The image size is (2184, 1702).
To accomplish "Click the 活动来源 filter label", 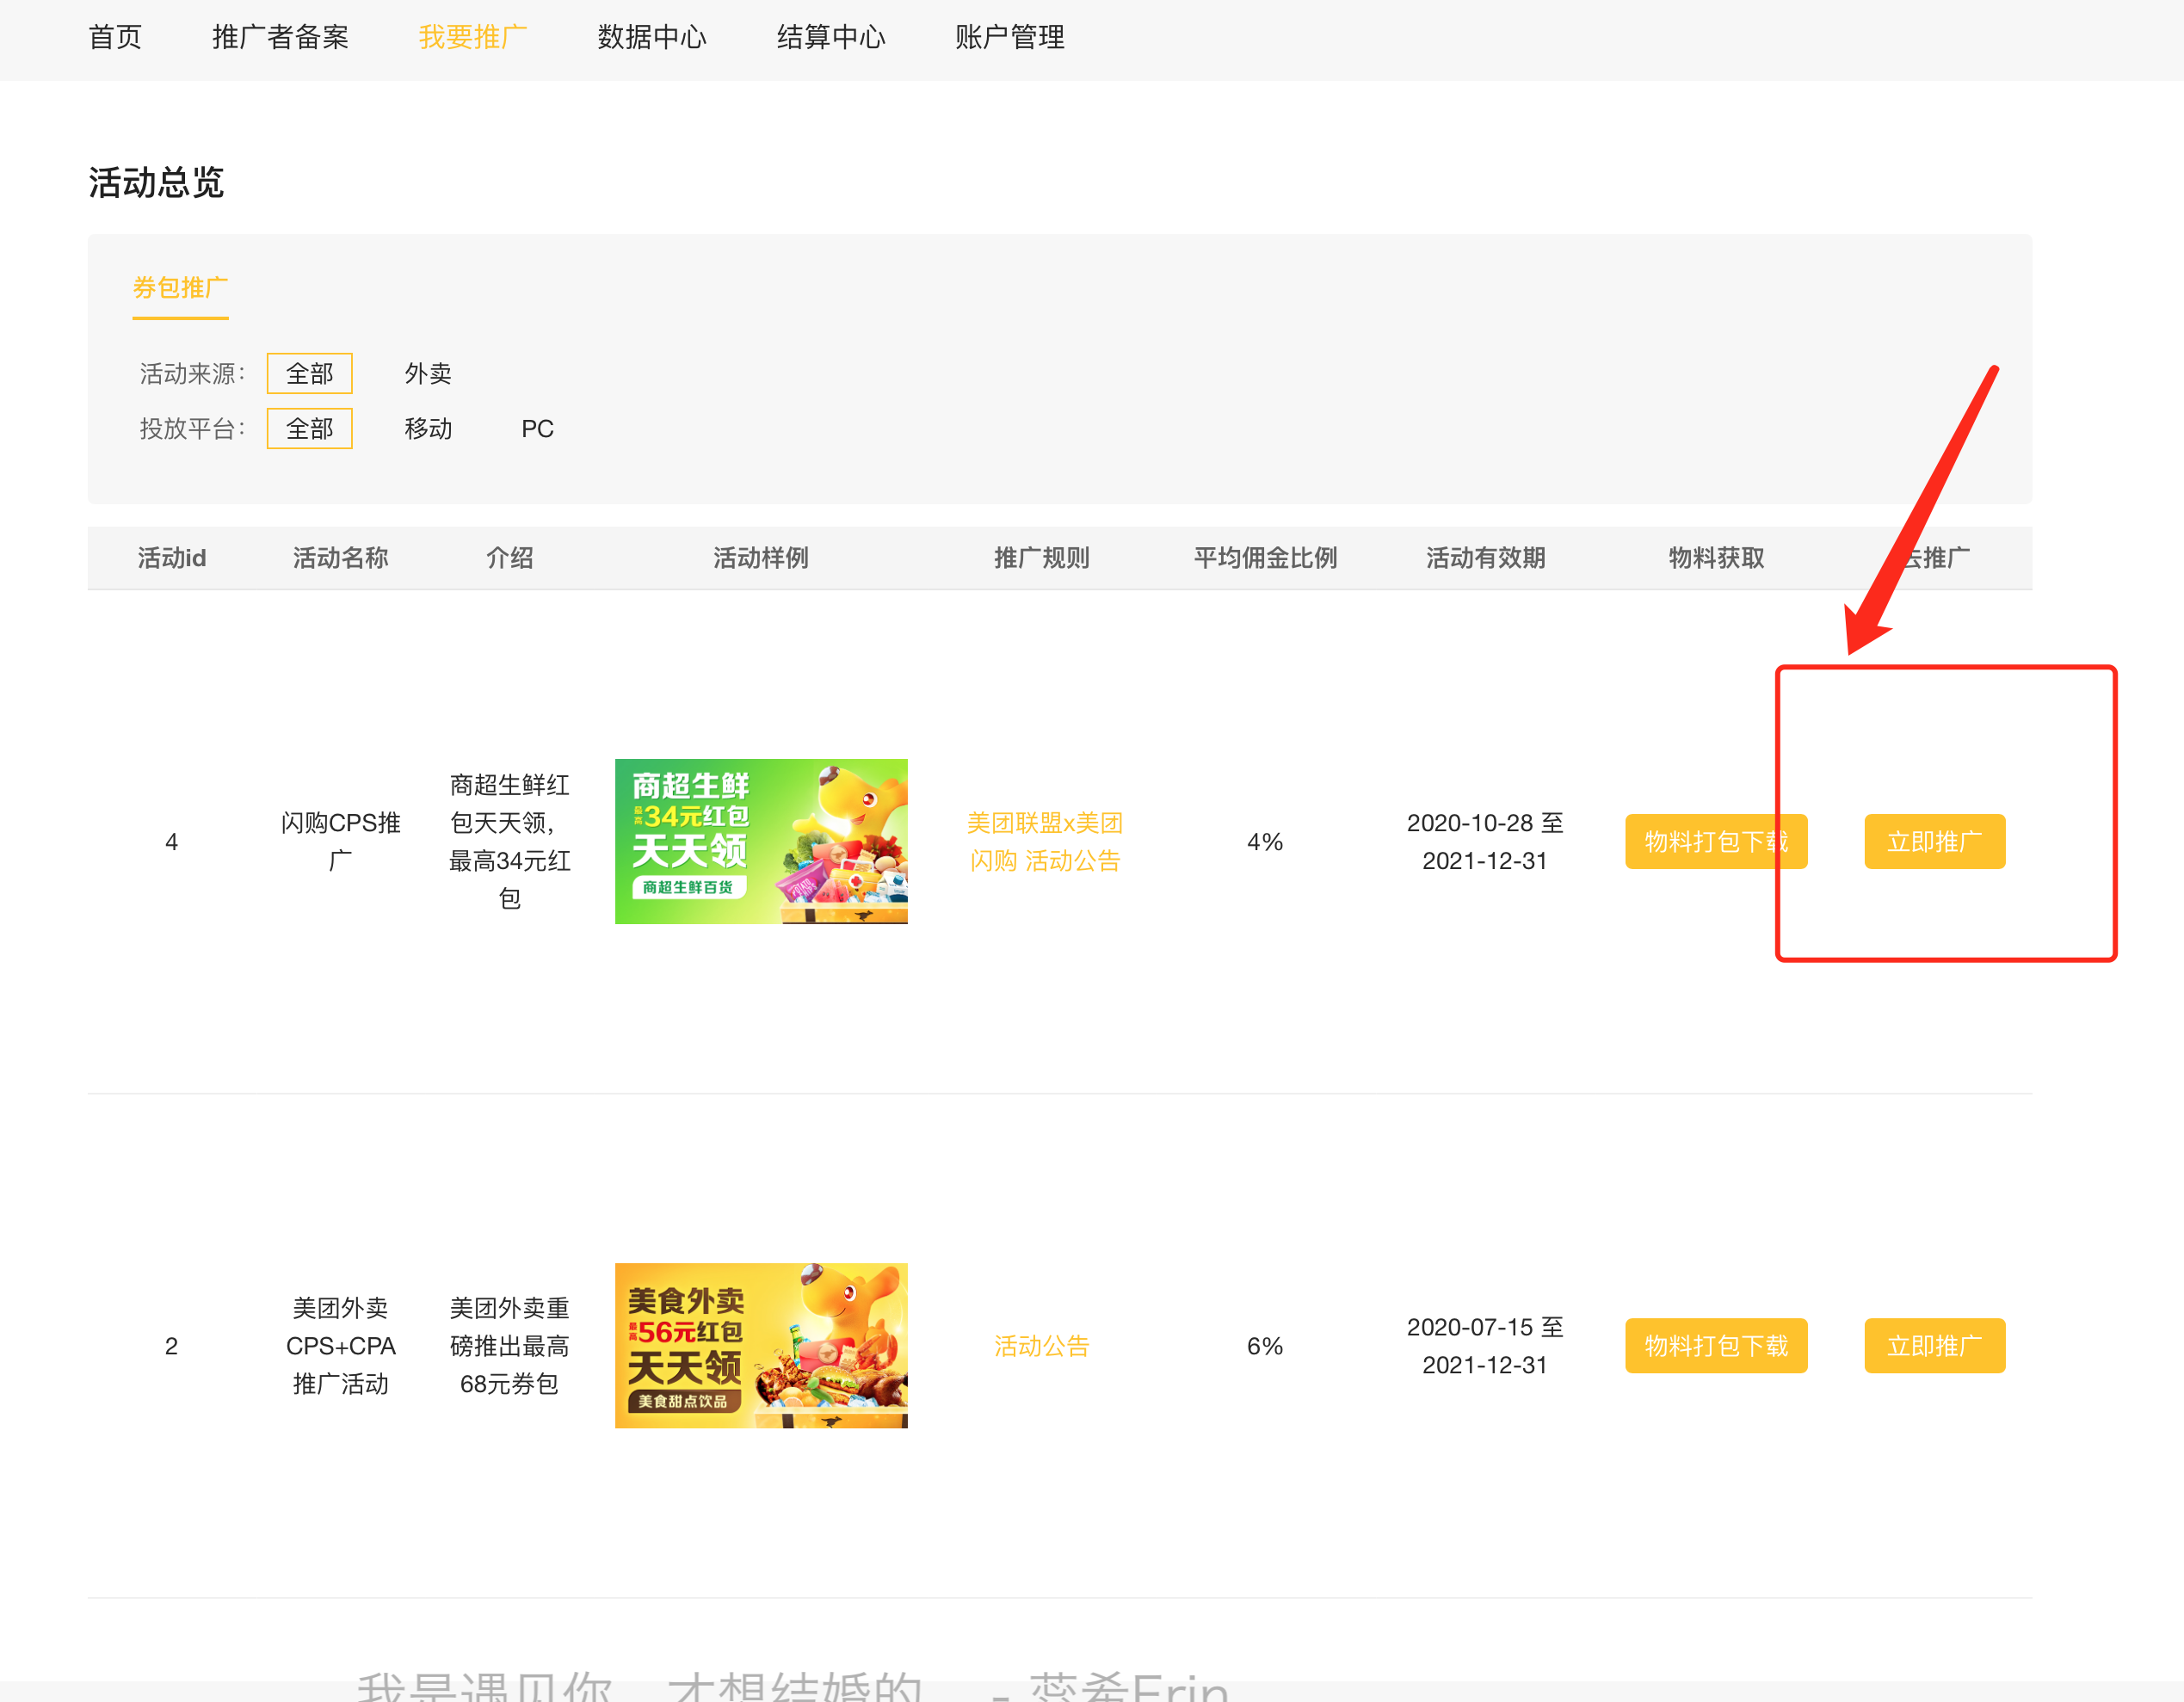I will click(x=192, y=374).
